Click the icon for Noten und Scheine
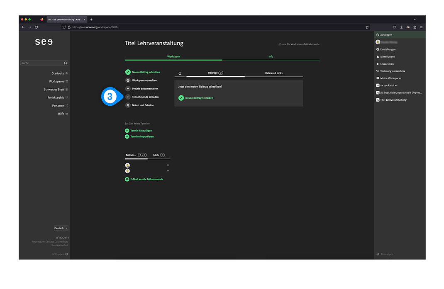The width and height of the screenshot is (444, 289). 128,105
